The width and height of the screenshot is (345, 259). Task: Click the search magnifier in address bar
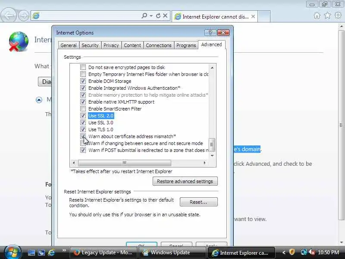pos(144,16)
